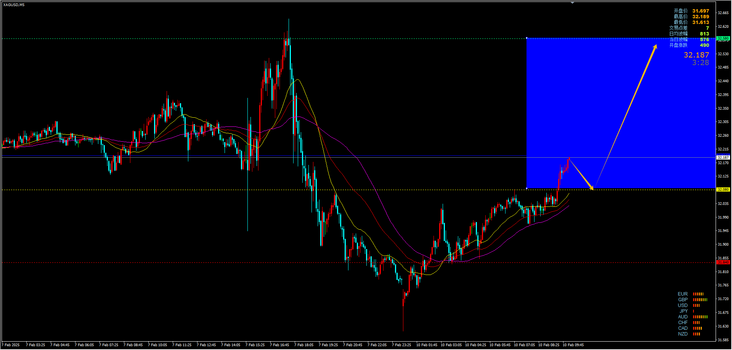The width and height of the screenshot is (732, 350).
Task: Click the 31.765 price scale label
Action: [x=723, y=285]
